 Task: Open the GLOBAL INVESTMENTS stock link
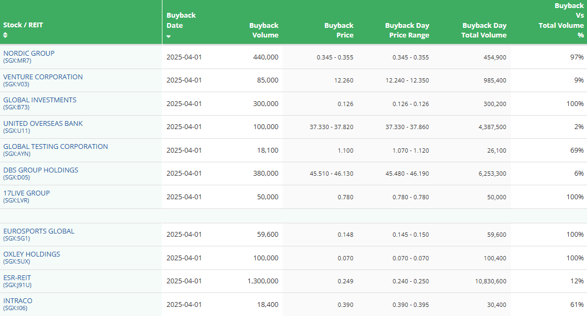pyautogui.click(x=40, y=100)
